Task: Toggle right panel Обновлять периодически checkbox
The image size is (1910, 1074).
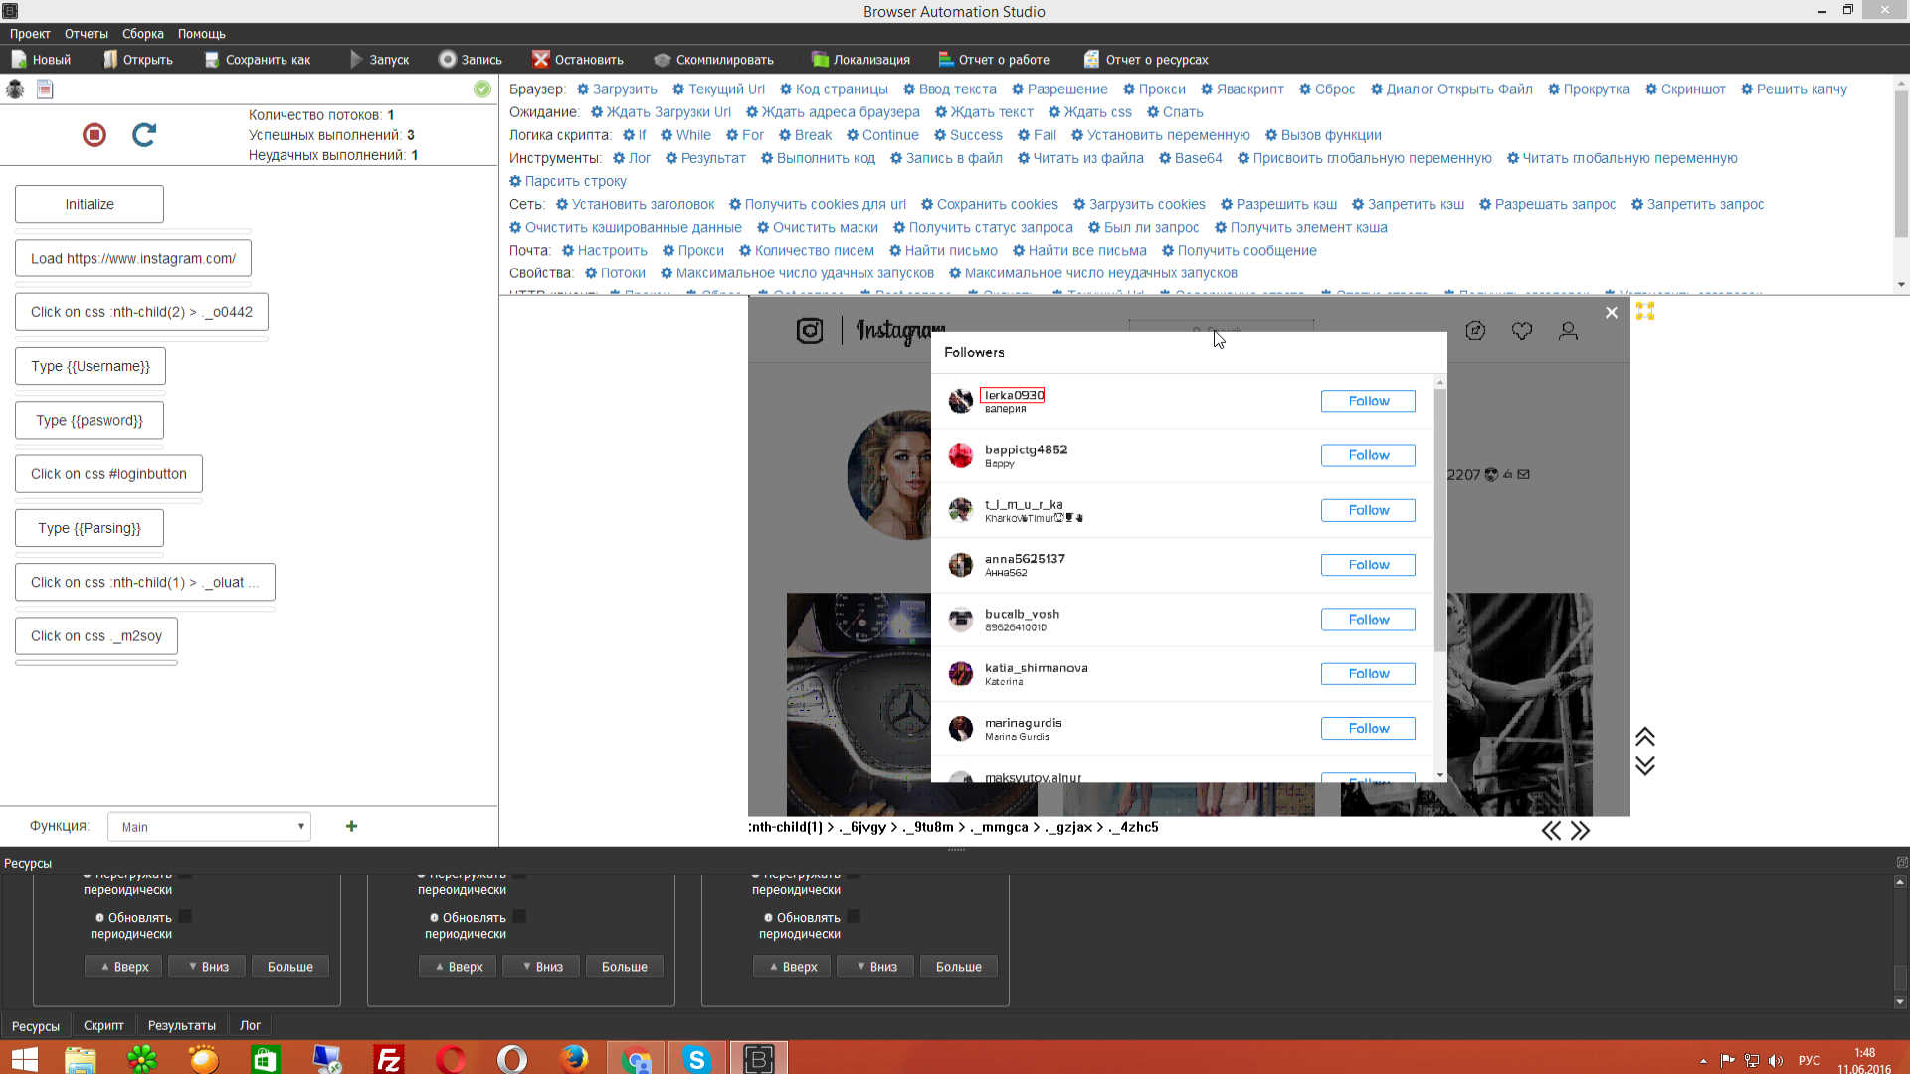Action: click(x=854, y=917)
